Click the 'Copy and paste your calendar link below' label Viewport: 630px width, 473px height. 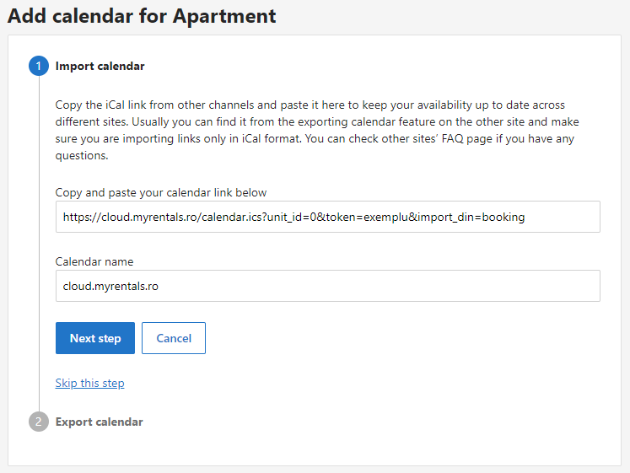click(x=161, y=193)
